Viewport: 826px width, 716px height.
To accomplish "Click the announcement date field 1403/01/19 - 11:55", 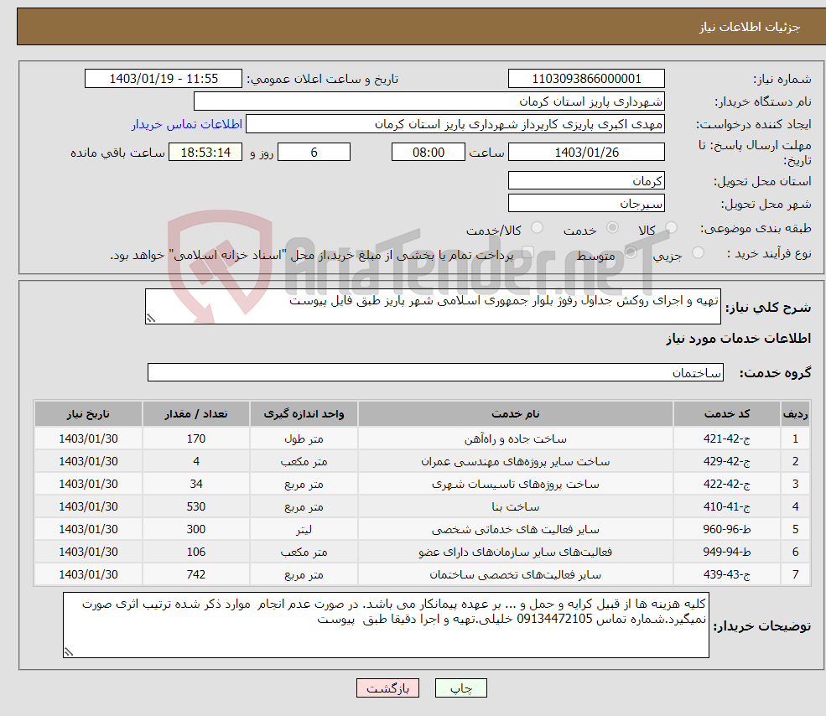I will [164, 79].
